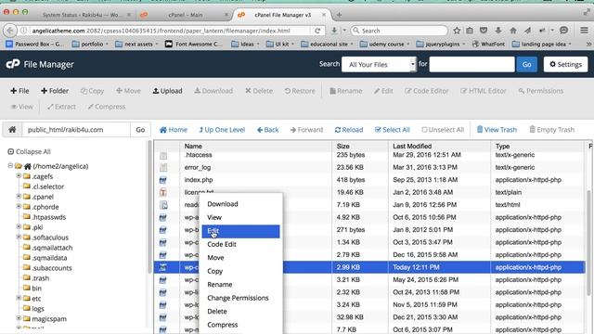The image size is (594, 334).
Task: Click the cPanel logo icon in the header
Action: (x=12, y=64)
